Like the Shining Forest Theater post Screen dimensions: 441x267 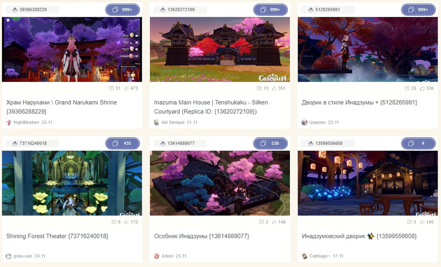pos(126,222)
